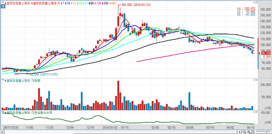Click the 100,000 price axis label

(265, 45)
